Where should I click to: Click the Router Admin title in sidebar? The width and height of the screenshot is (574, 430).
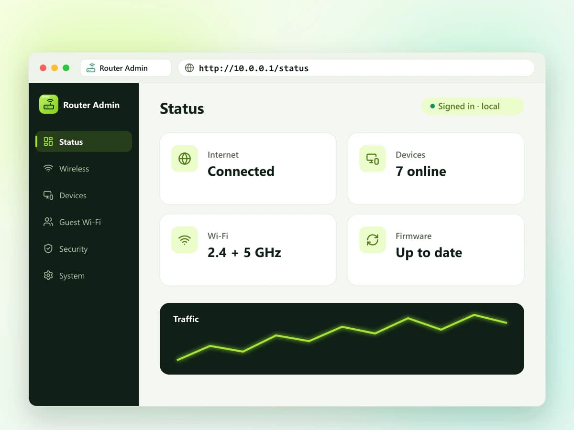pos(91,105)
